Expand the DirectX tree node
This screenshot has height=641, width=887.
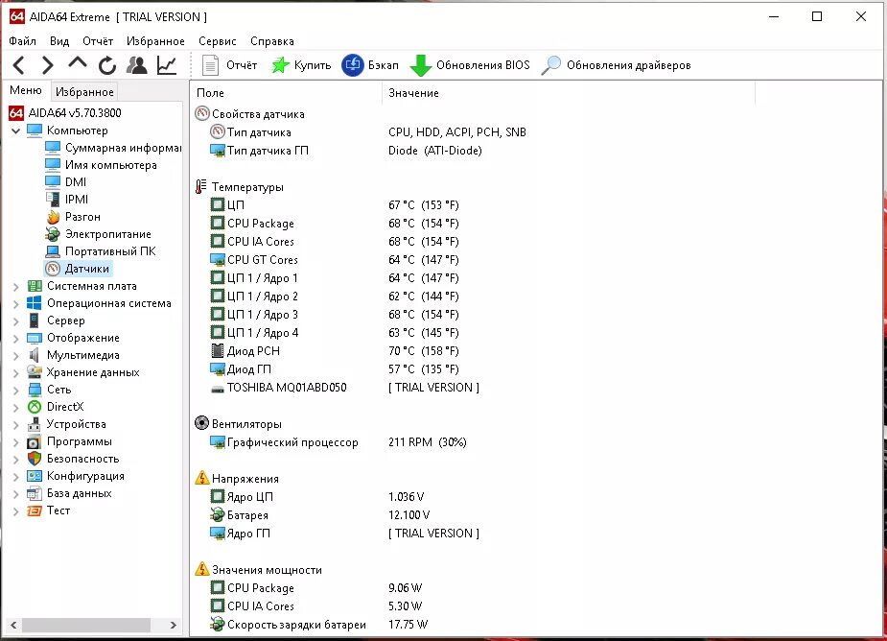point(16,408)
